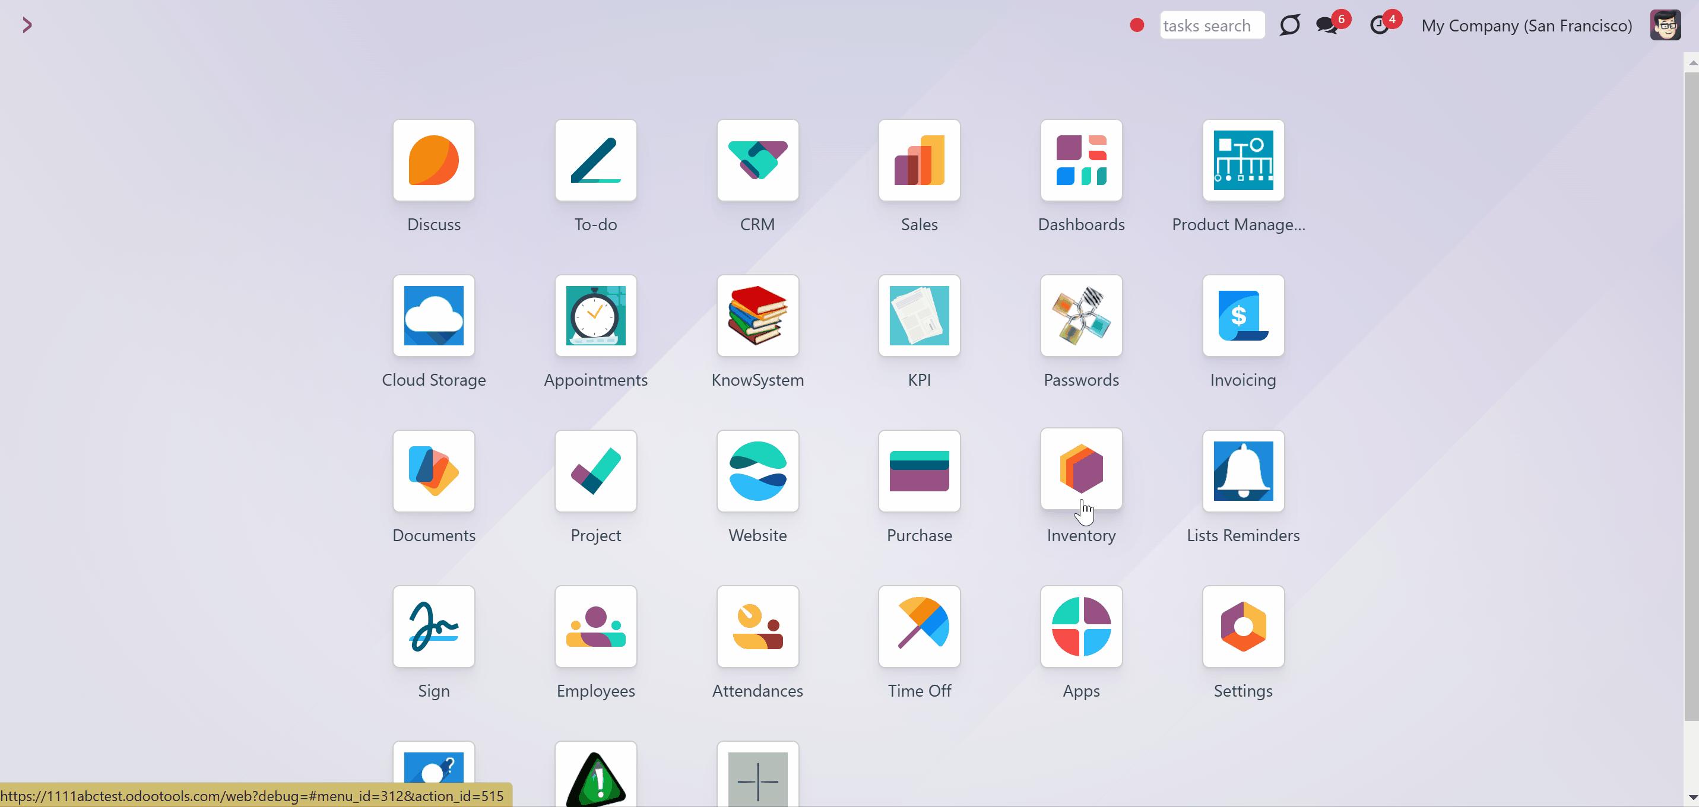Open the Dashboards app
The image size is (1699, 807).
pos(1081,160)
